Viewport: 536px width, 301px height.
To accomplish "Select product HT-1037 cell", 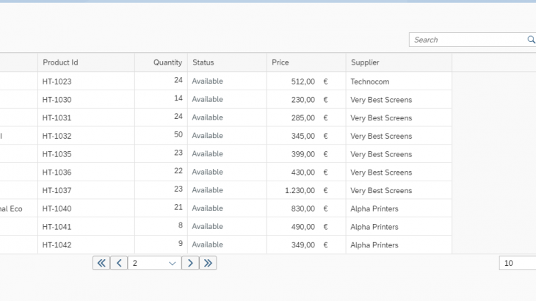I will (x=57, y=190).
